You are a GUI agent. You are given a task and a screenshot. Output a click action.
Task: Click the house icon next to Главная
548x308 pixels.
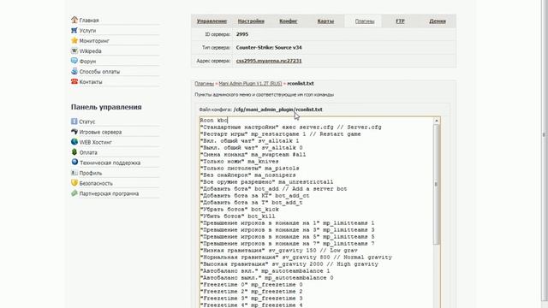[x=74, y=20]
